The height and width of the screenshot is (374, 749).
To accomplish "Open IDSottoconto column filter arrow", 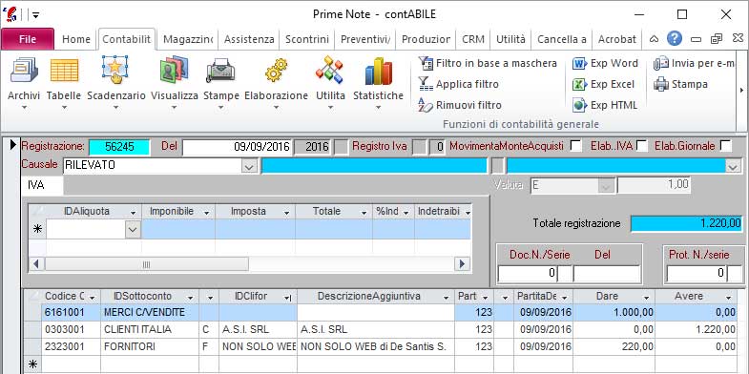I will 190,298.
